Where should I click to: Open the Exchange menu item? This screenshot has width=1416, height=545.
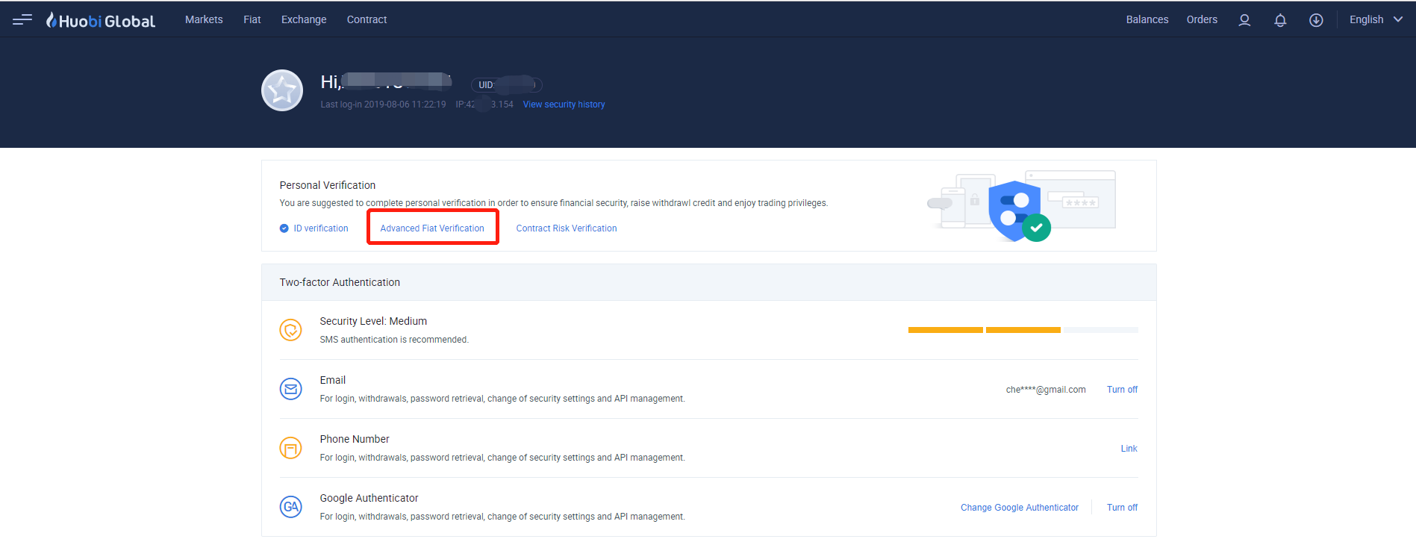click(x=304, y=19)
